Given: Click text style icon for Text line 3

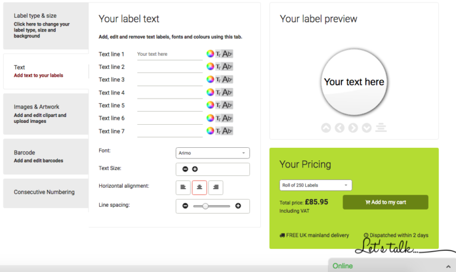Looking at the screenshot, I should (227, 80).
